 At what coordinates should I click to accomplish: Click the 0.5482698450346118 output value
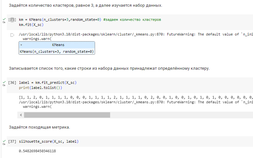pyautogui.click(x=37, y=151)
